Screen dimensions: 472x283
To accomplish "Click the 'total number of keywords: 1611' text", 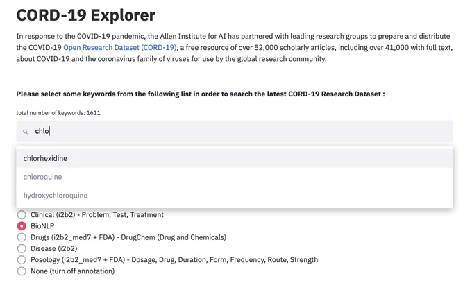I will click(58, 113).
